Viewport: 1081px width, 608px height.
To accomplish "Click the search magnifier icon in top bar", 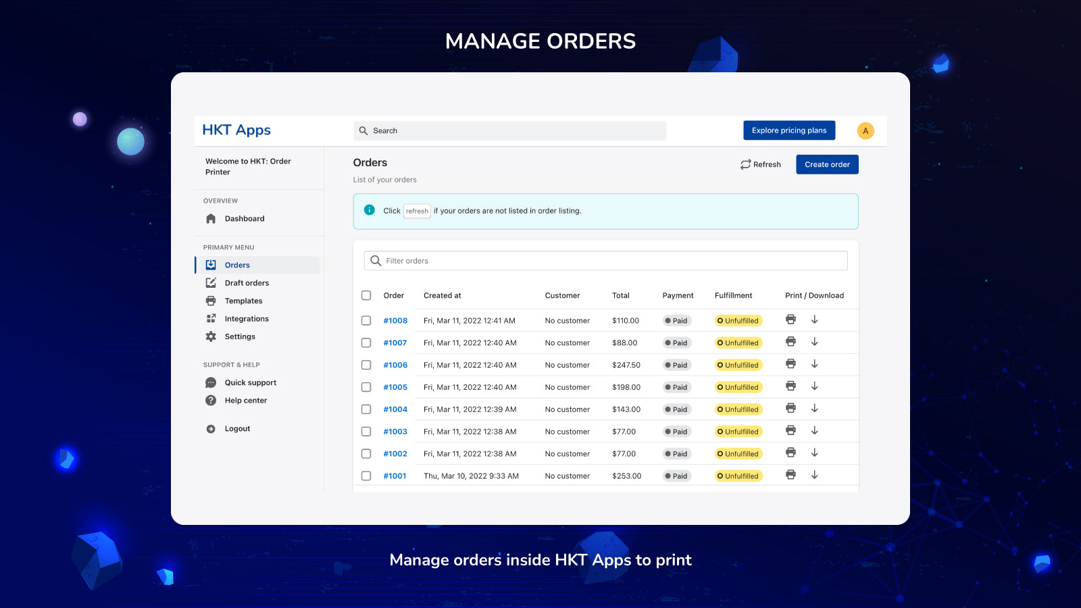I will [x=363, y=131].
